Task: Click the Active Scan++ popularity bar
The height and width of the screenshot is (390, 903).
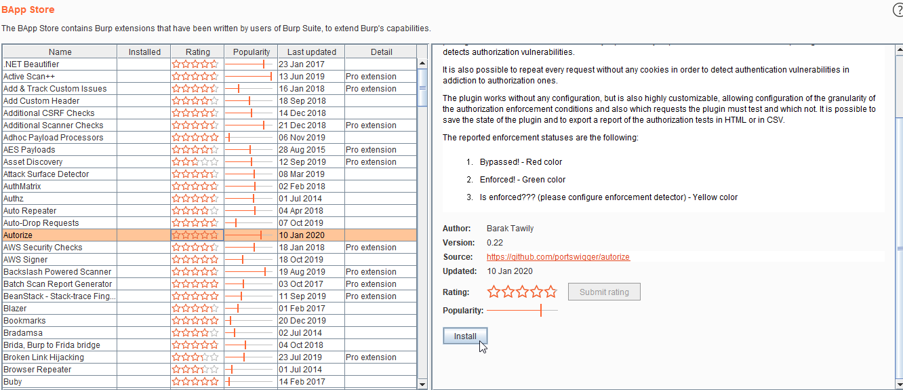Action: (x=249, y=76)
